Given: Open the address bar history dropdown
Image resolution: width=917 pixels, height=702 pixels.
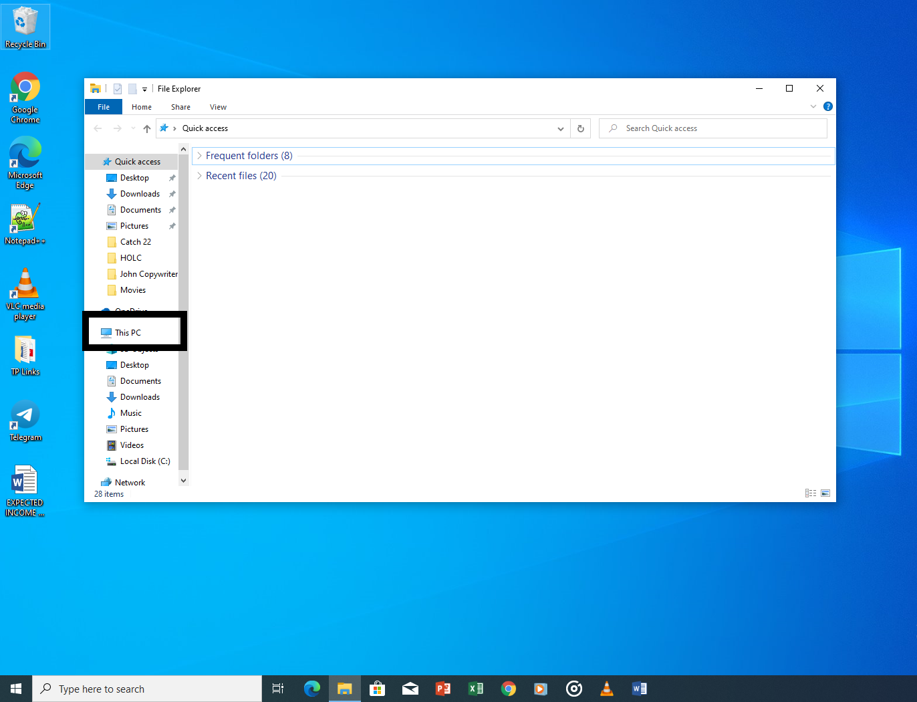Looking at the screenshot, I should pos(561,128).
